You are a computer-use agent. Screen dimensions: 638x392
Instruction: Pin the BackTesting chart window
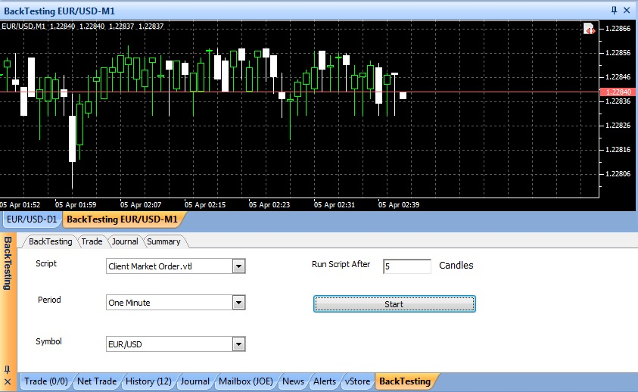614,10
